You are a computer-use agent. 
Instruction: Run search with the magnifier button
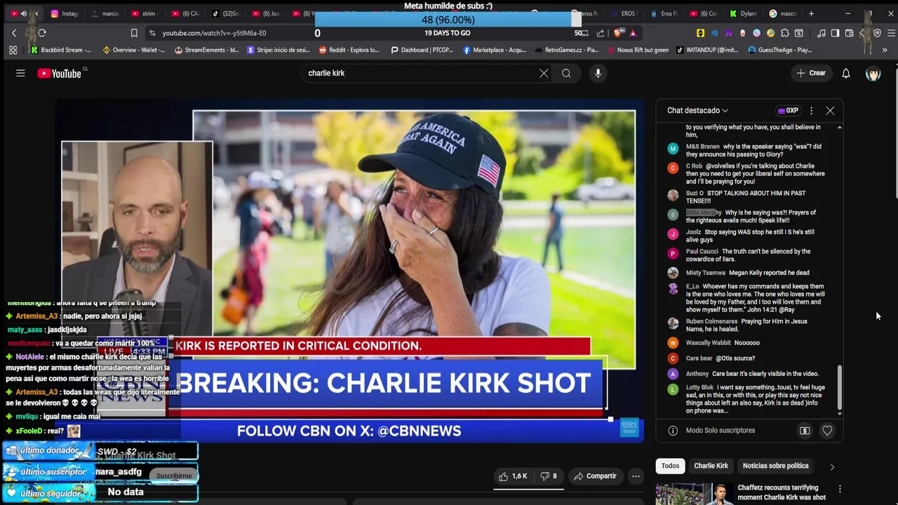[566, 73]
